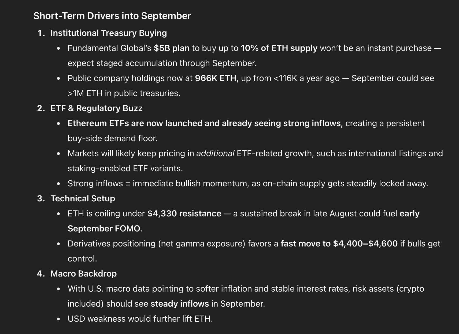Click the 'buy-side demand floor' line

(x=113, y=138)
